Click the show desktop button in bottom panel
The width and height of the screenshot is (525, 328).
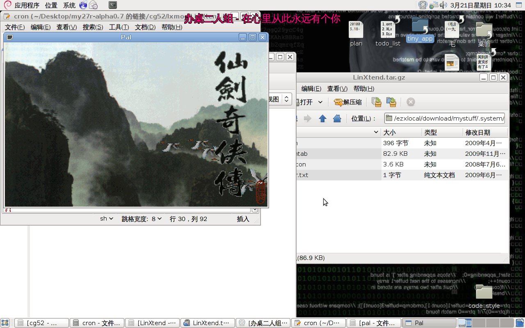tap(5, 323)
